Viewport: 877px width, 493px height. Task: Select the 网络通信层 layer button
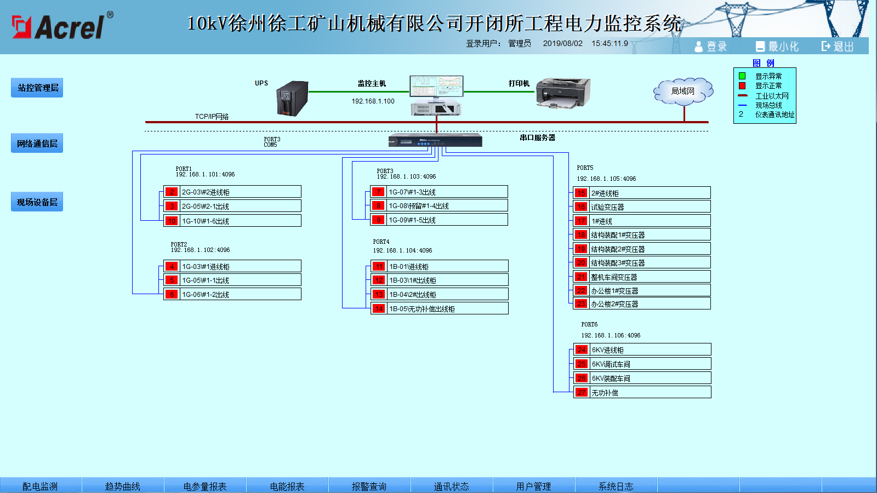[37, 144]
